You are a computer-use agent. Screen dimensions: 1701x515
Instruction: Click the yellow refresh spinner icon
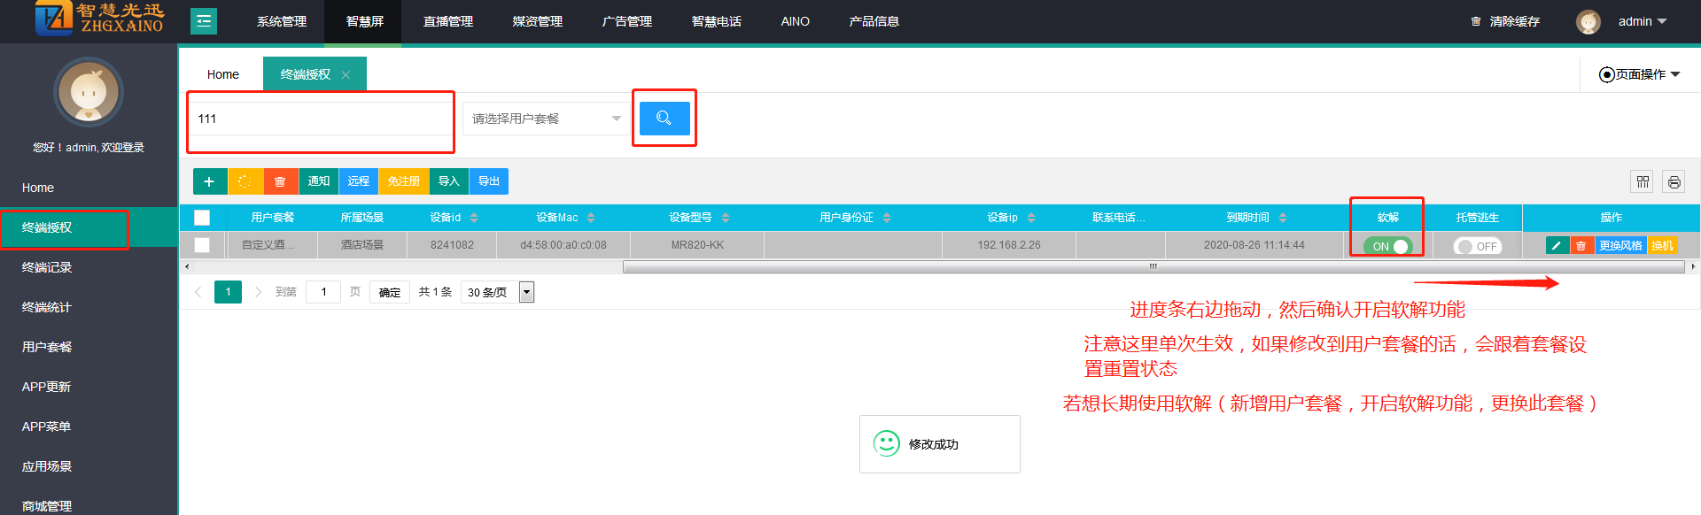pos(245,181)
